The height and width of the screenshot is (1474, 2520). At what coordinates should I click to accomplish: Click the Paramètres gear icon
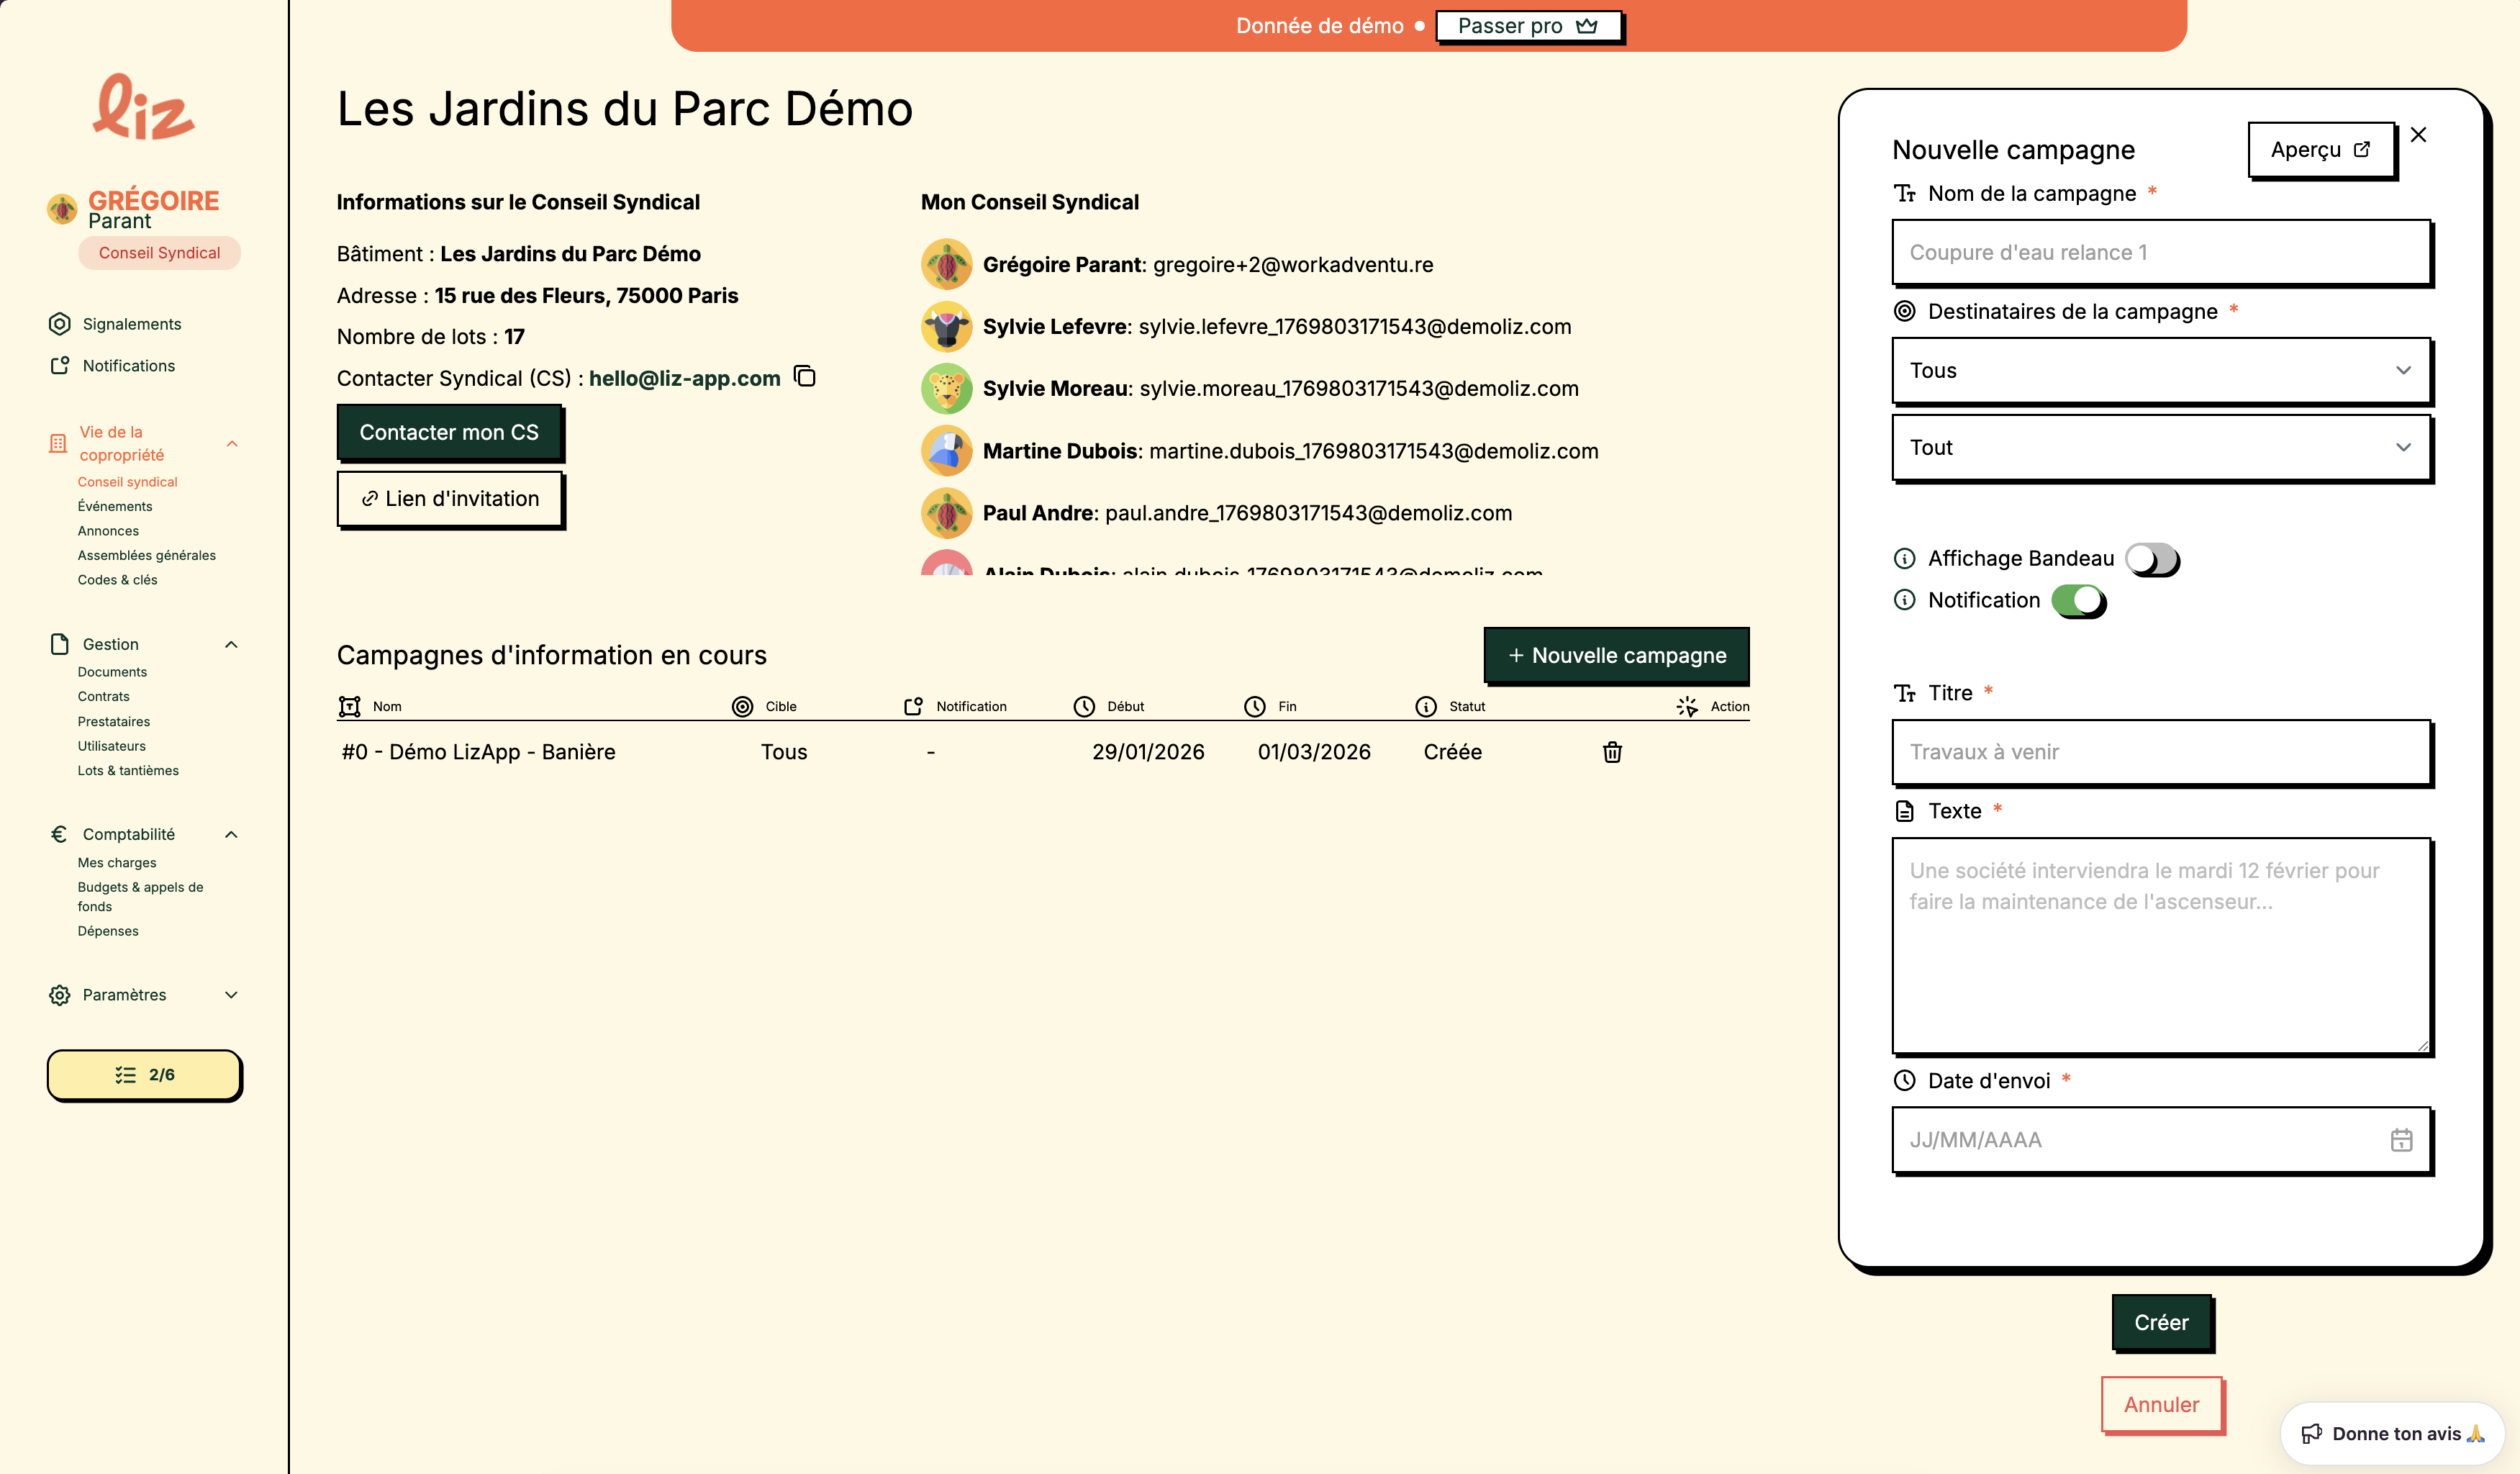coord(60,995)
